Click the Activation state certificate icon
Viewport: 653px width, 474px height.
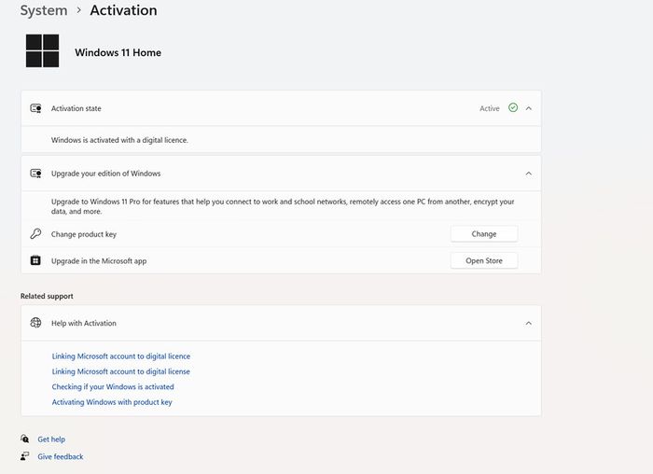pos(35,108)
